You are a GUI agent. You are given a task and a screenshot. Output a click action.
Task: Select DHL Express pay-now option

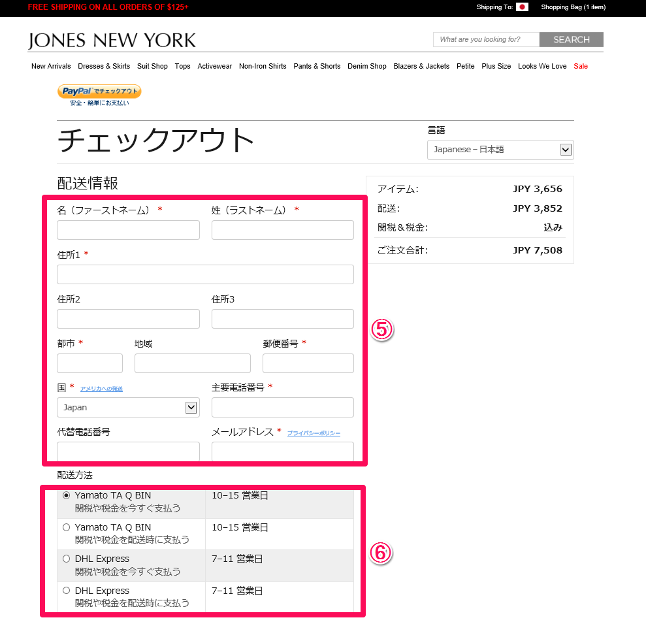pyautogui.click(x=67, y=559)
